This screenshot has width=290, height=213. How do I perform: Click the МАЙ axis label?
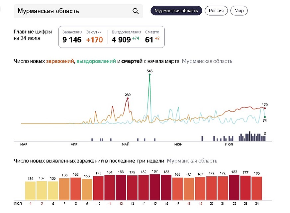pyautogui.click(x=126, y=144)
